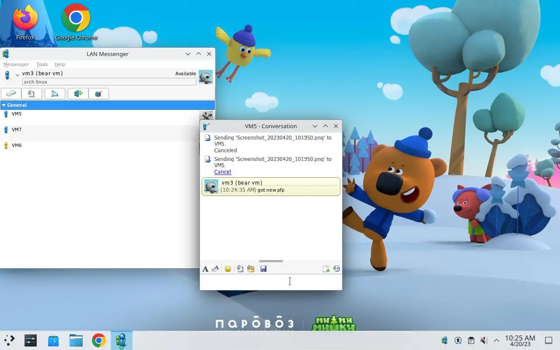Image resolution: width=560 pixels, height=350 pixels.
Task: Open the font chooser (A) in the conversation
Action: (x=205, y=269)
